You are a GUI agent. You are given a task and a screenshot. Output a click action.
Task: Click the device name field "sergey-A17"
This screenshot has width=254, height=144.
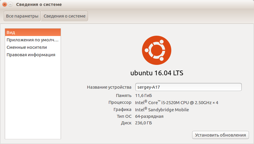(188, 87)
